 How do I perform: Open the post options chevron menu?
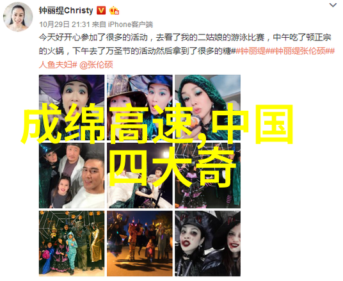[x=333, y=5]
